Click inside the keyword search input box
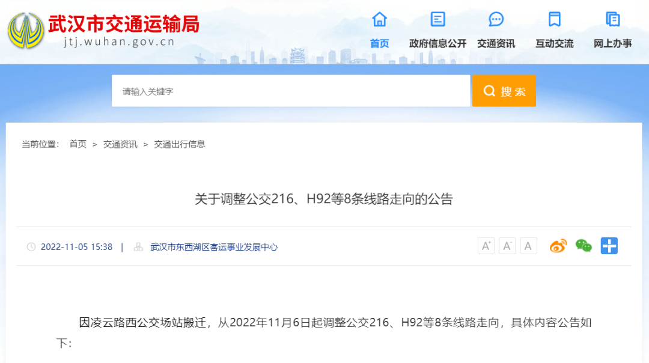649x363 pixels. pos(288,90)
